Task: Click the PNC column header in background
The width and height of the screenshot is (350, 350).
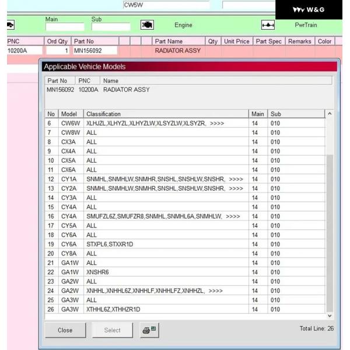Action: (x=25, y=41)
